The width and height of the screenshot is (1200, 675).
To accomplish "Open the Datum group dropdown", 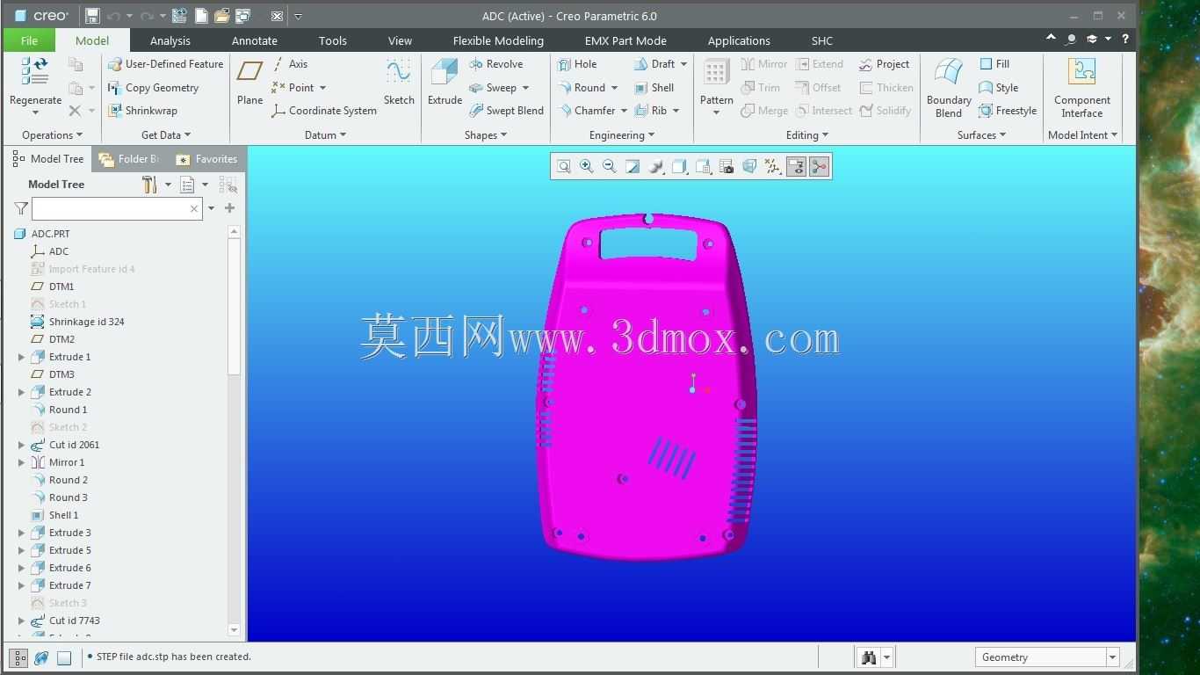I will (325, 135).
